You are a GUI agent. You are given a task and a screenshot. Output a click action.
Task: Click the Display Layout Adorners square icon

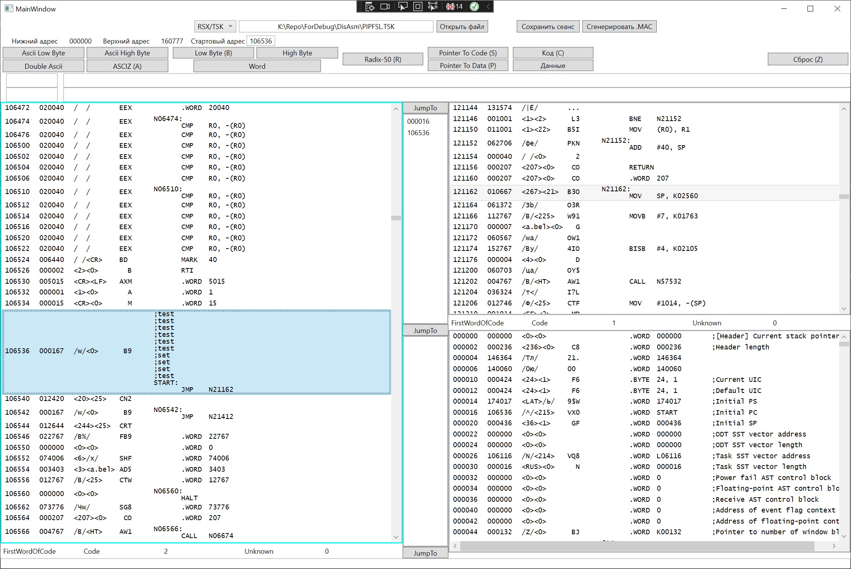(418, 6)
